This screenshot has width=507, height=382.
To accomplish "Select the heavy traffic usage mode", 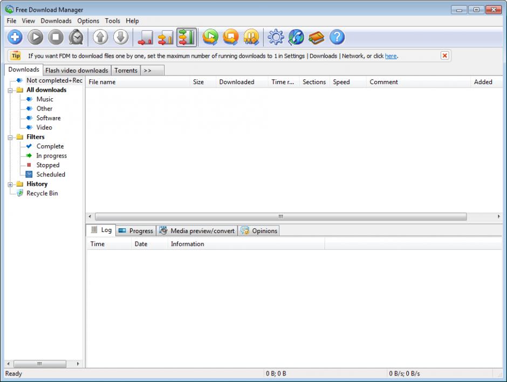I will click(x=187, y=37).
